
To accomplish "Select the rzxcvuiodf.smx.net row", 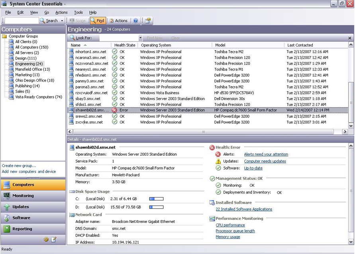I will point(208,93).
